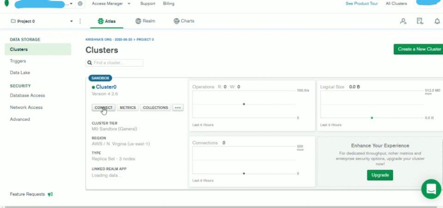Expand the organization name dropdown
The width and height of the screenshot is (443, 208).
(x=71, y=4)
